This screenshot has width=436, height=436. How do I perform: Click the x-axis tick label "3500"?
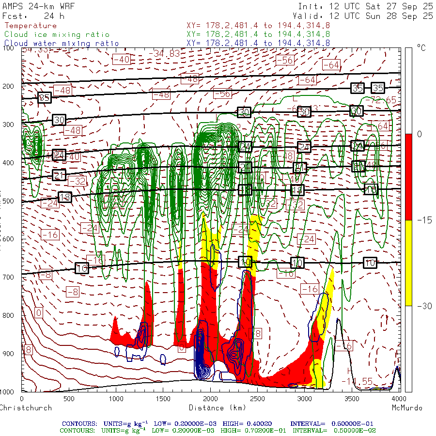pyautogui.click(x=352, y=399)
